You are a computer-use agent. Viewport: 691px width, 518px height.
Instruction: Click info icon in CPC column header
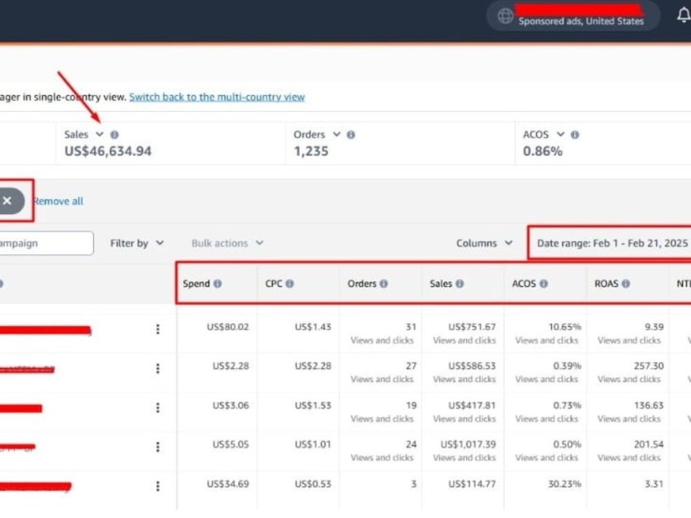pyautogui.click(x=290, y=284)
